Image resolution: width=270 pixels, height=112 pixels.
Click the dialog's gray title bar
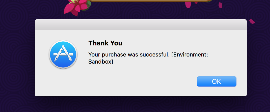pyautogui.click(x=141, y=25)
